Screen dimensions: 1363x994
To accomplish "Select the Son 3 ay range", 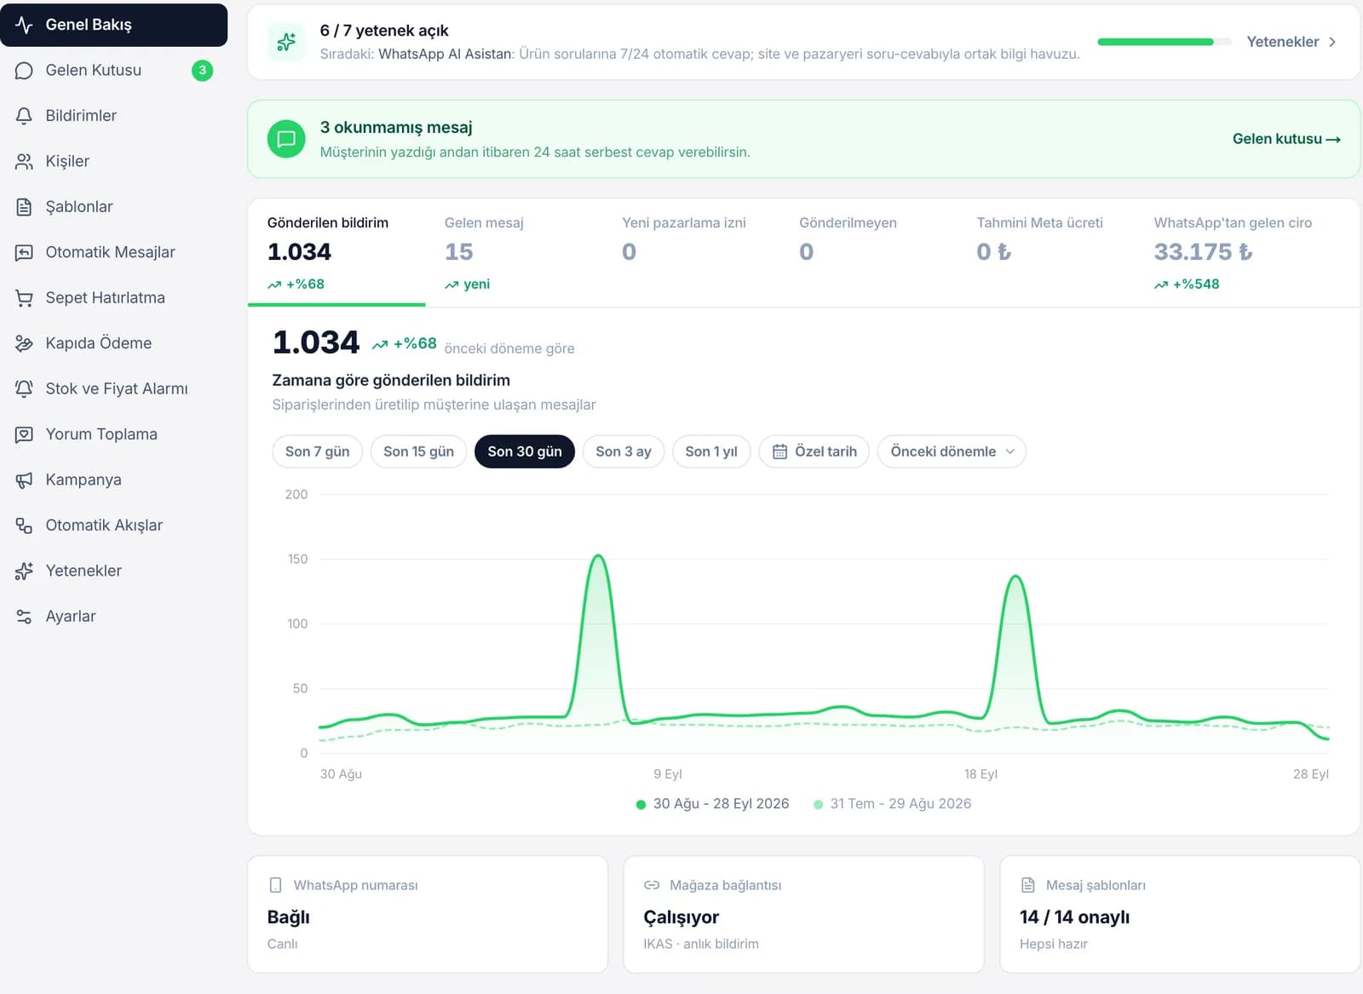I will [x=624, y=451].
